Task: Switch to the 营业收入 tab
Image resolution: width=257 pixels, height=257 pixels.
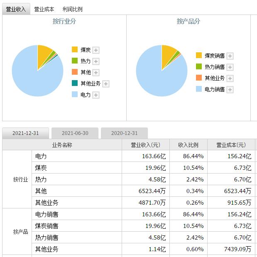Action: pyautogui.click(x=16, y=9)
